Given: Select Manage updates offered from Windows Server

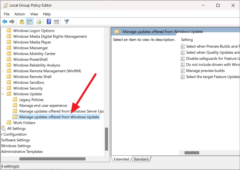Looking at the screenshot, I should (62, 111).
